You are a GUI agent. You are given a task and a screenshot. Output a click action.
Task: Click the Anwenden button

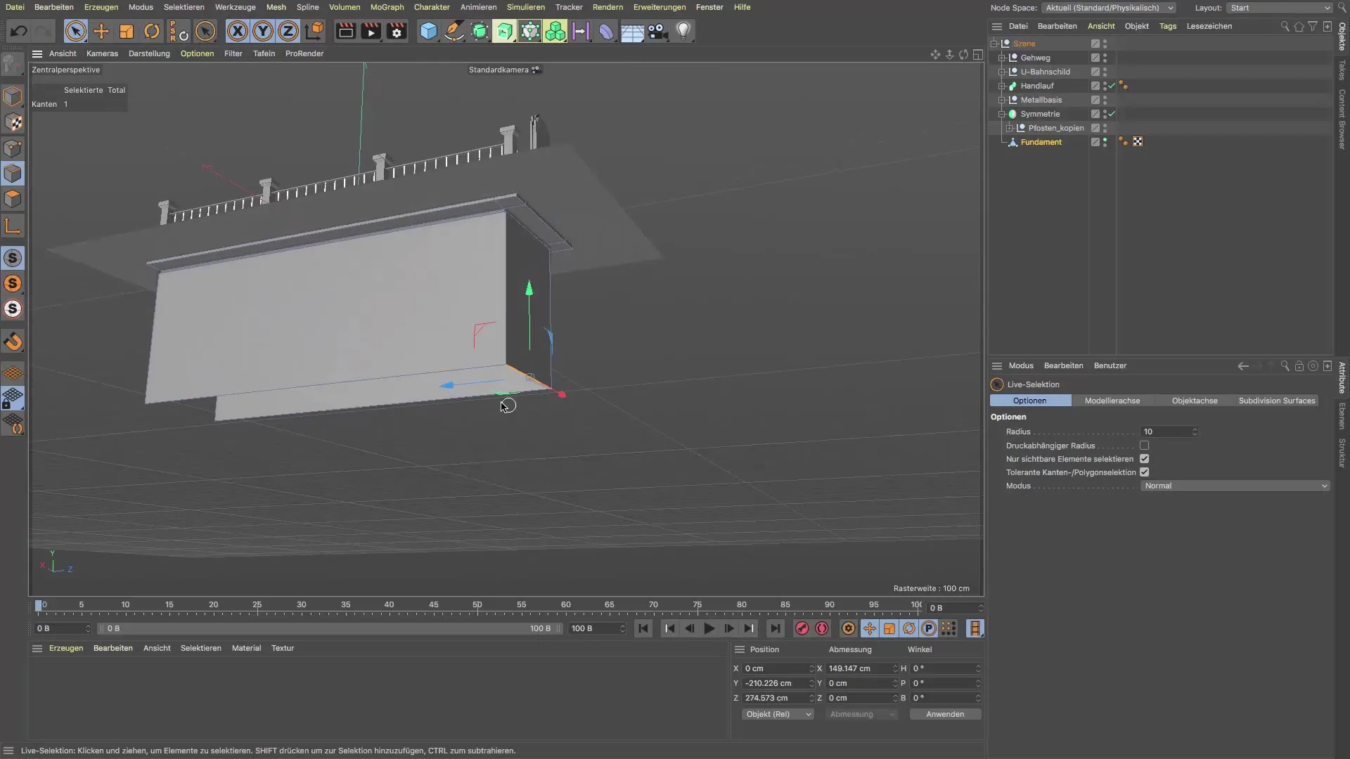click(x=945, y=715)
